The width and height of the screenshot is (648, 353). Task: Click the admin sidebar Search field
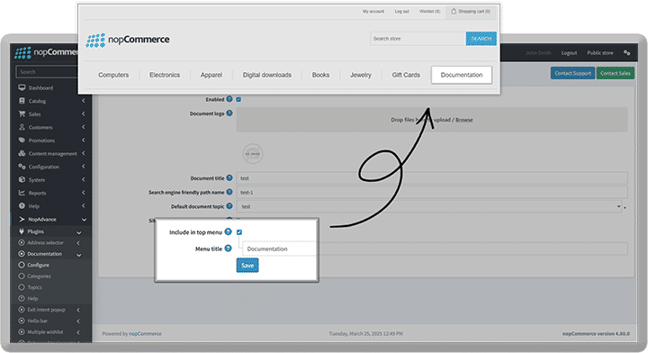pos(47,72)
